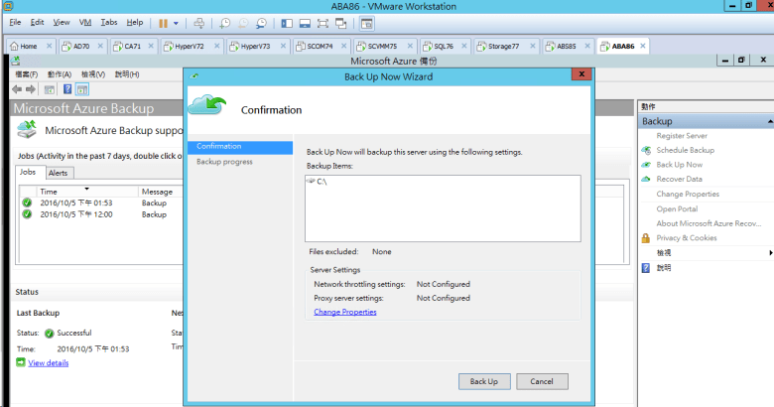
Task: Click Recover Data in Actions pane
Action: coord(679,179)
